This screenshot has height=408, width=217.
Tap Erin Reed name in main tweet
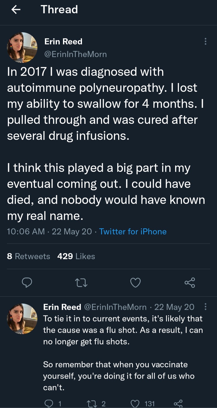pyautogui.click(x=63, y=42)
